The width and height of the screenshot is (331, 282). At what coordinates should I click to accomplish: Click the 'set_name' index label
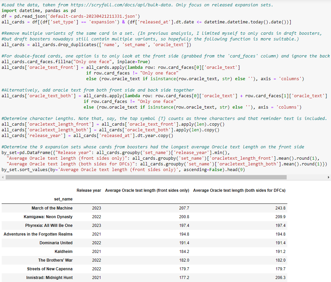pos(63,199)
